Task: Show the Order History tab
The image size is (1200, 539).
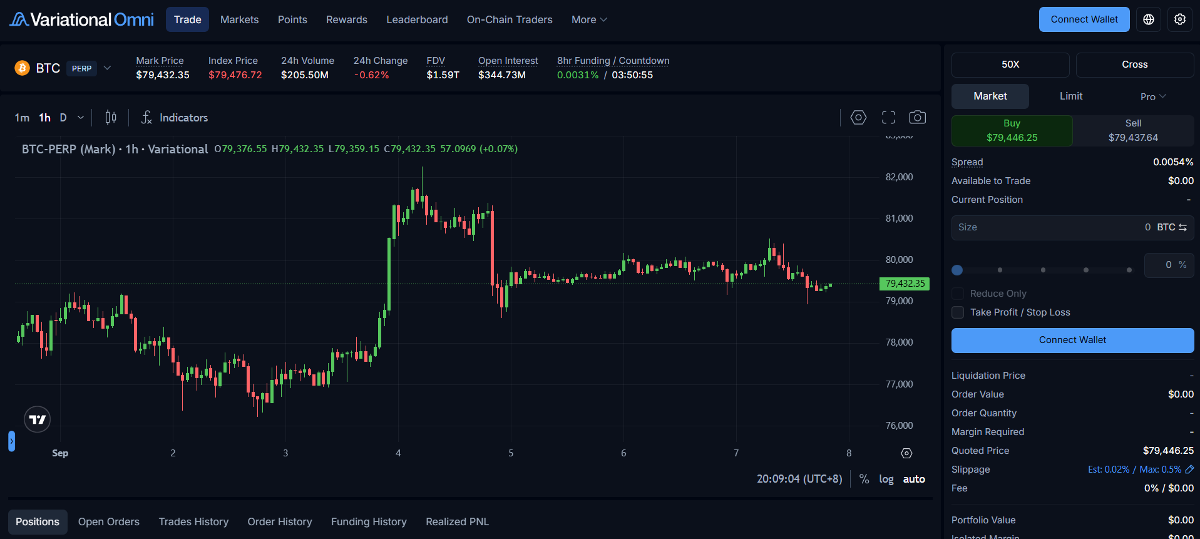Action: [x=280, y=521]
